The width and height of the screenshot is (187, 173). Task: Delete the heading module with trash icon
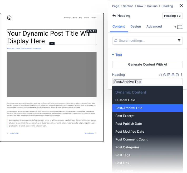tap(93, 31)
